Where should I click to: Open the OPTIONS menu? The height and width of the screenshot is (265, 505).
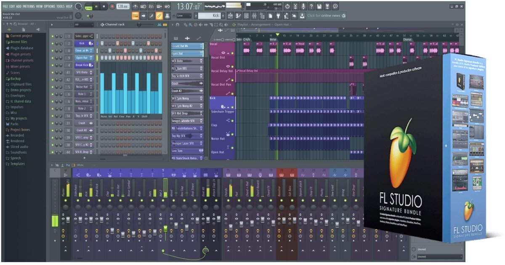pos(49,6)
